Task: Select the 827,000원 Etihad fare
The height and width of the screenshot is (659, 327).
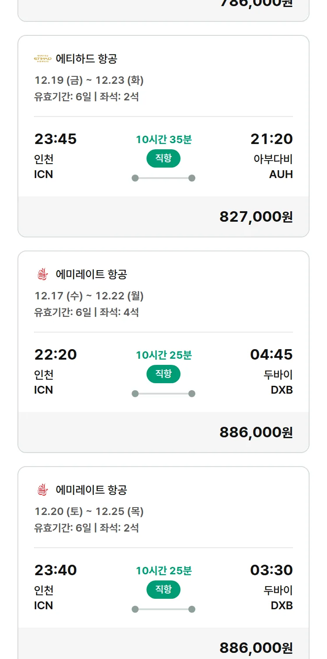Action: (x=256, y=216)
